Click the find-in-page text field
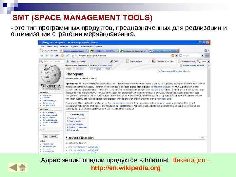 click(x=52, y=61)
